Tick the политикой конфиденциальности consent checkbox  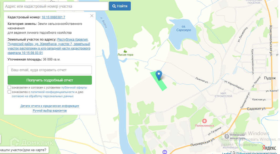(x=9, y=92)
